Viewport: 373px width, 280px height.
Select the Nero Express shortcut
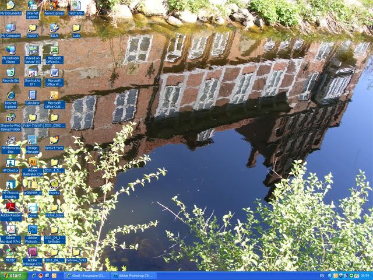[x=54, y=6]
